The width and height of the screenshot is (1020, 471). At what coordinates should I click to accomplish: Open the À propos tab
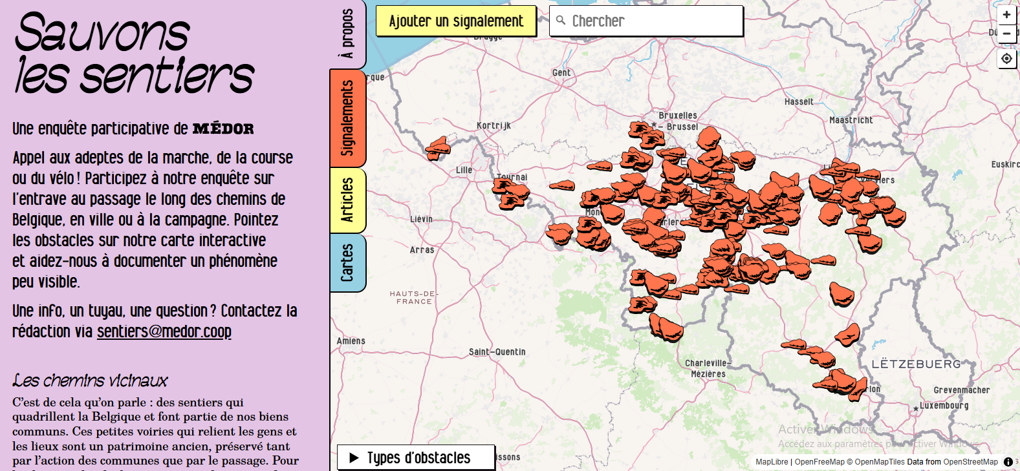tap(347, 34)
